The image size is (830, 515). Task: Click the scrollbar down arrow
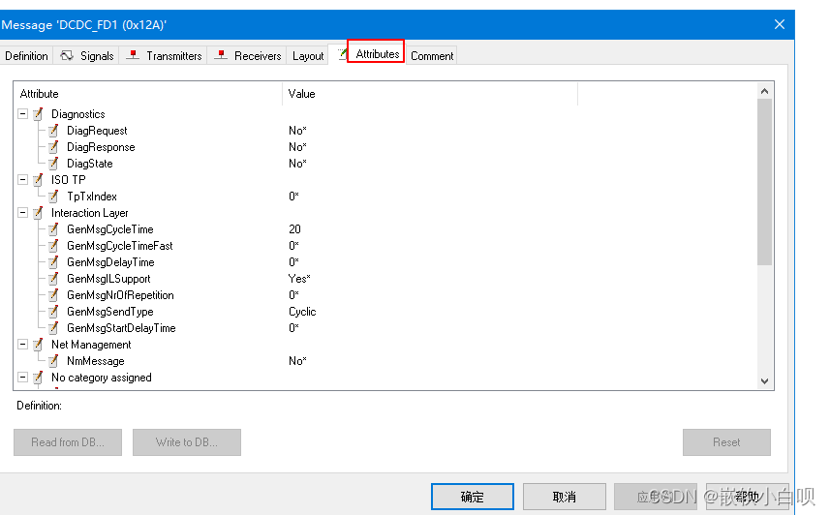point(764,381)
